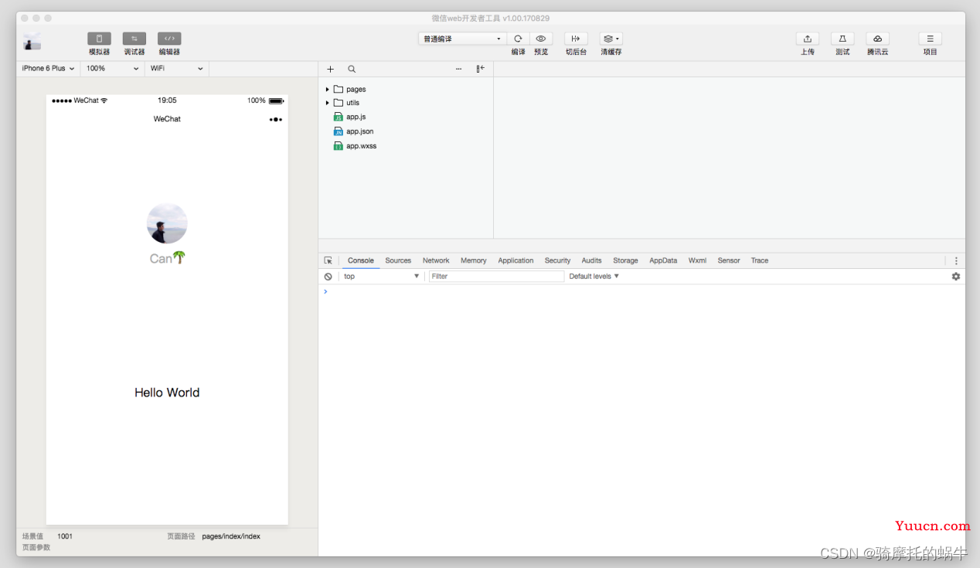Toggle the 编辑器 editor panel
The height and width of the screenshot is (568, 980).
click(169, 39)
